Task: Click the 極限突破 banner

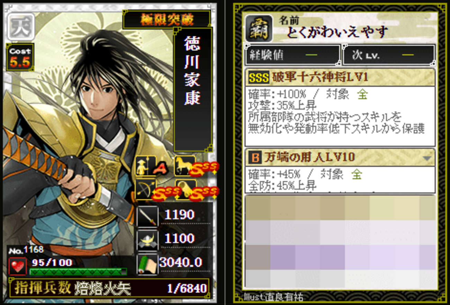Action: coord(166,20)
